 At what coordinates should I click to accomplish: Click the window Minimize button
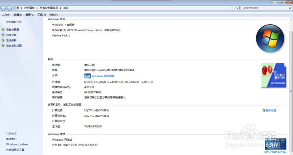[275, 2]
